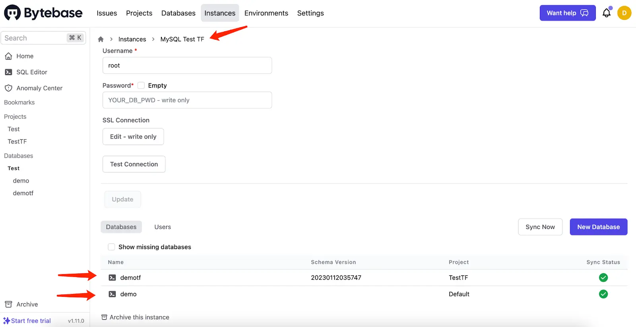Open the Projects top menu
Image resolution: width=636 pixels, height=327 pixels.
(139, 13)
